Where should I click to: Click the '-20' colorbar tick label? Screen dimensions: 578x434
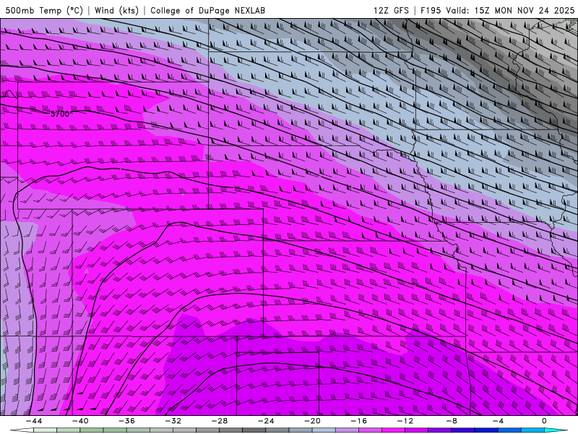[x=313, y=421]
